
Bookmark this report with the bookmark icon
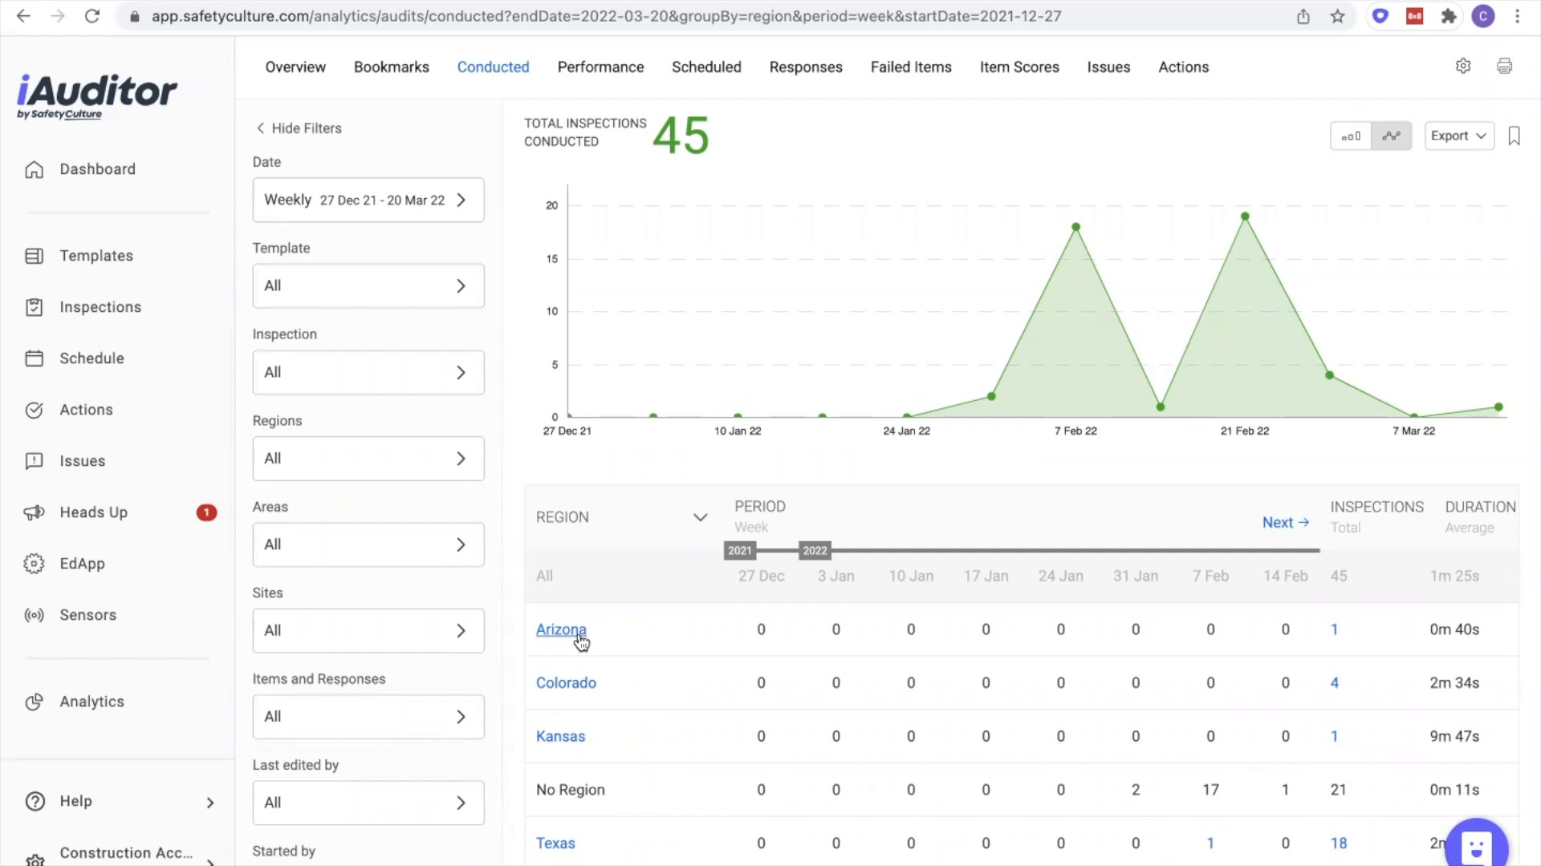click(1515, 136)
